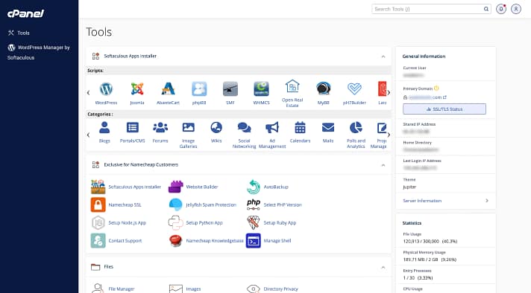This screenshot has height=293, width=531.
Task: Click the cPanel logo
Action: click(26, 13)
